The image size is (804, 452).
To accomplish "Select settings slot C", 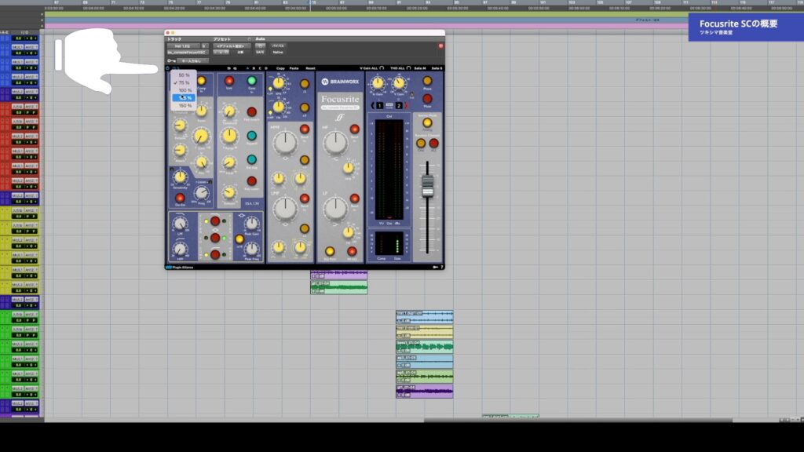I will (x=260, y=68).
